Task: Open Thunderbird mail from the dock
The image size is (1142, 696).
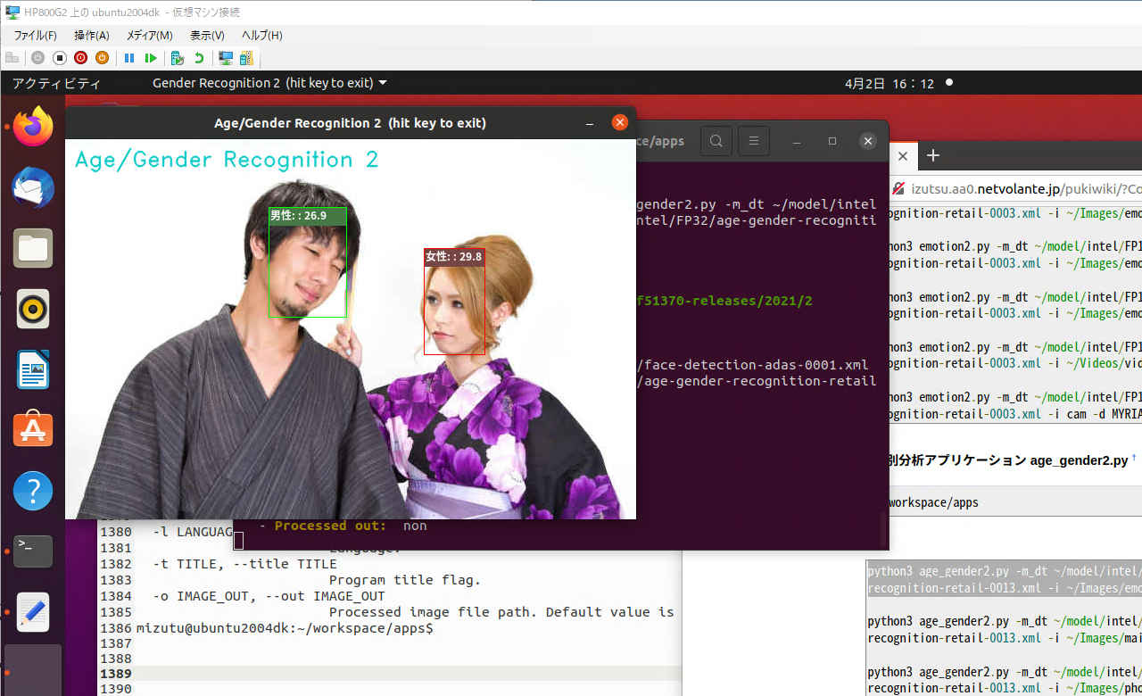Action: [x=33, y=187]
